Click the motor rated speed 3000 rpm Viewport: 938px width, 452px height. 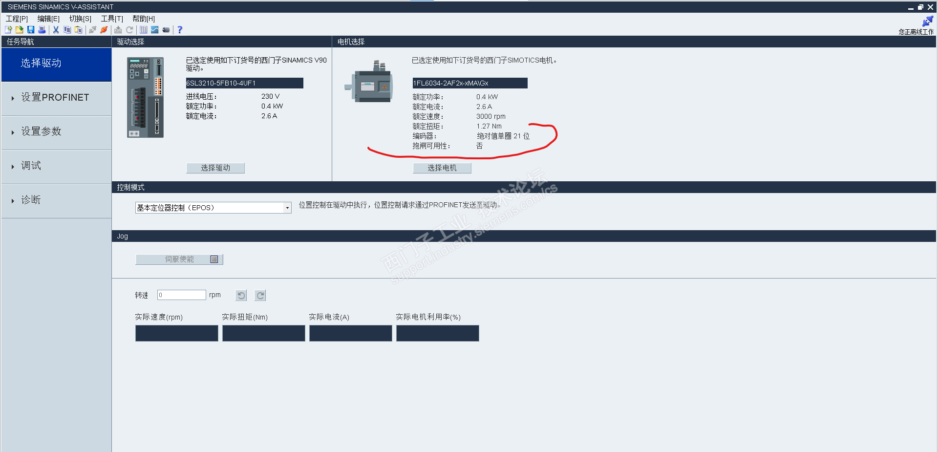(x=491, y=117)
